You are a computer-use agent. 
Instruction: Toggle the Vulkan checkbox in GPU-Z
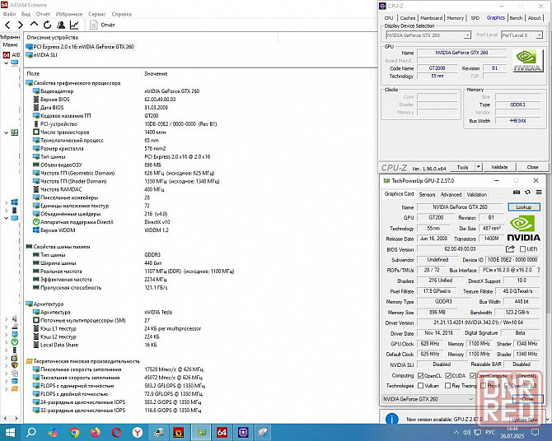tap(420, 386)
